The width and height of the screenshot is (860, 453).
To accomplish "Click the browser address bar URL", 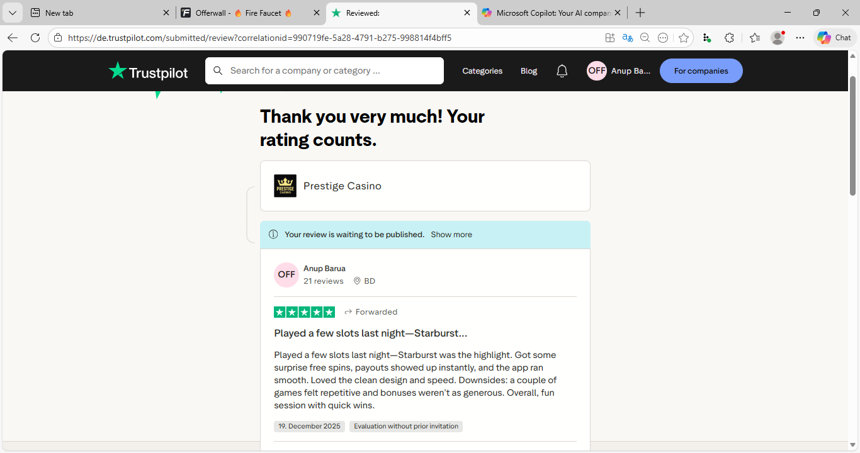I will coord(259,38).
